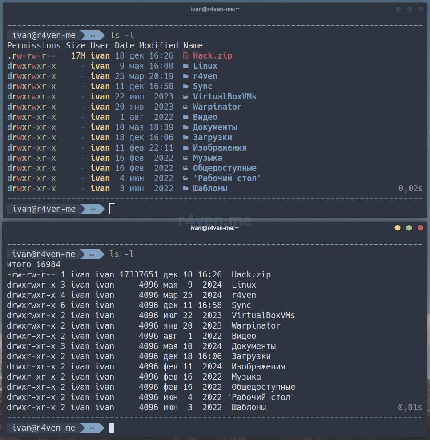Click the folder icon beside Шаблоны in upper terminal
The height and width of the screenshot is (440, 430).
point(186,189)
